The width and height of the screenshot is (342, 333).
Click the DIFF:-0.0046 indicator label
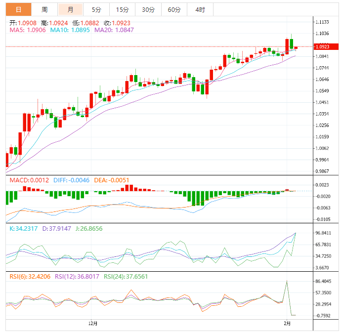coord(71,180)
